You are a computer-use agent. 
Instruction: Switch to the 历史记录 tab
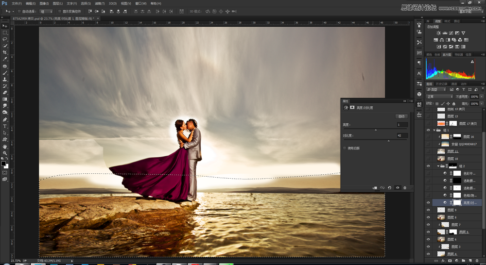click(442, 84)
